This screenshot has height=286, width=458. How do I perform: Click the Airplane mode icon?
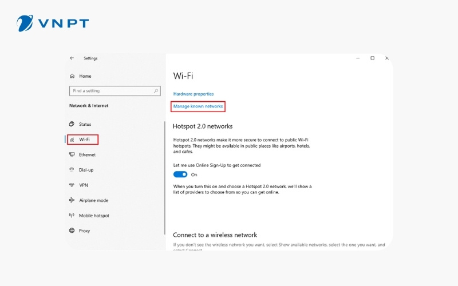coord(72,201)
